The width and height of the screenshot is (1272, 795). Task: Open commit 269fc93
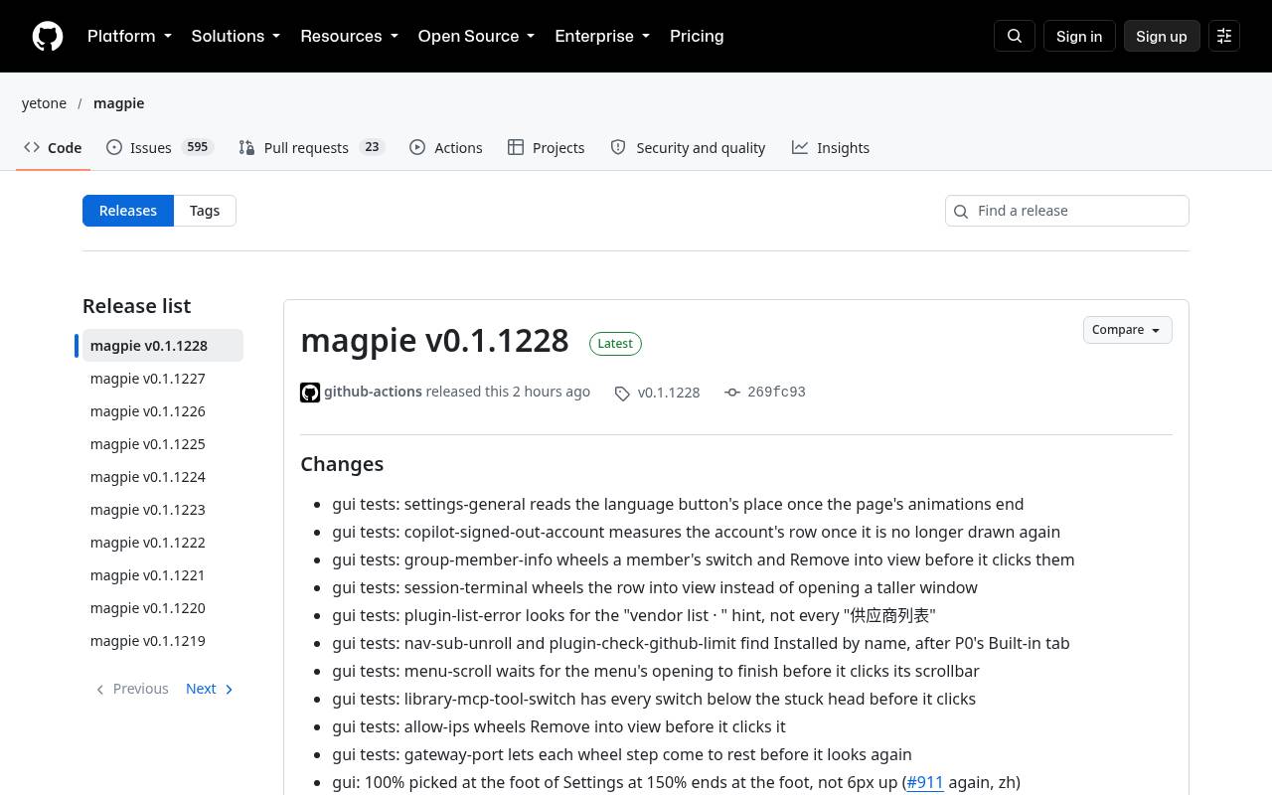pyautogui.click(x=776, y=392)
